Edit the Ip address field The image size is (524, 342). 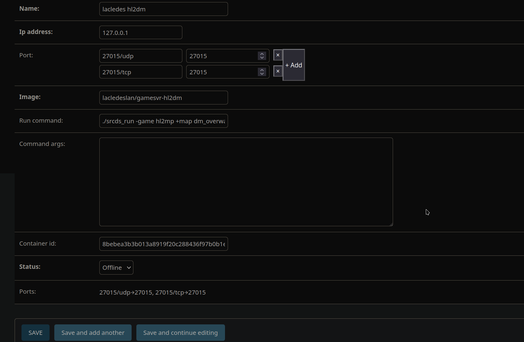tap(141, 33)
